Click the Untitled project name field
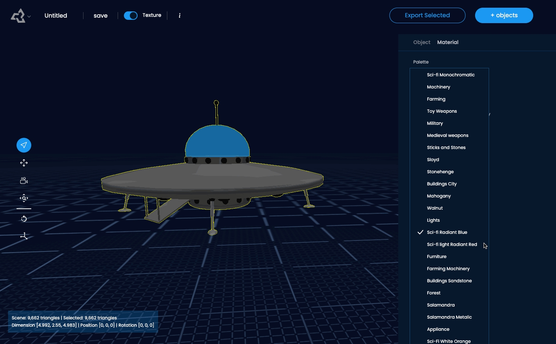 [56, 15]
